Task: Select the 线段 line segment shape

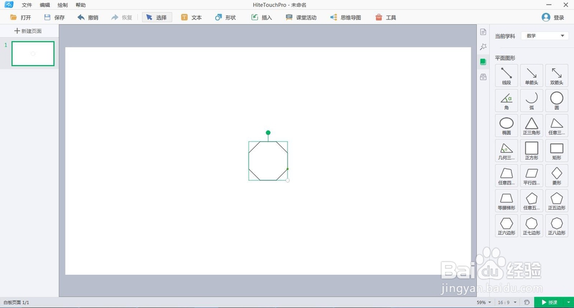Action: [x=506, y=76]
